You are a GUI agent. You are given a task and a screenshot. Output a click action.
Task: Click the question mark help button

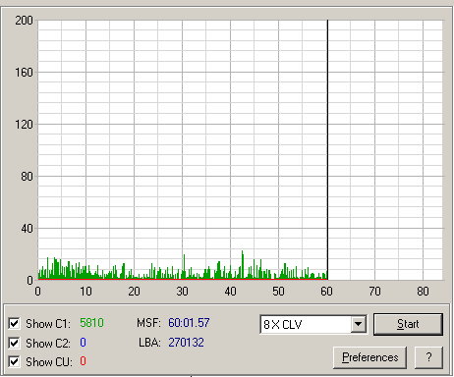pyautogui.click(x=428, y=357)
